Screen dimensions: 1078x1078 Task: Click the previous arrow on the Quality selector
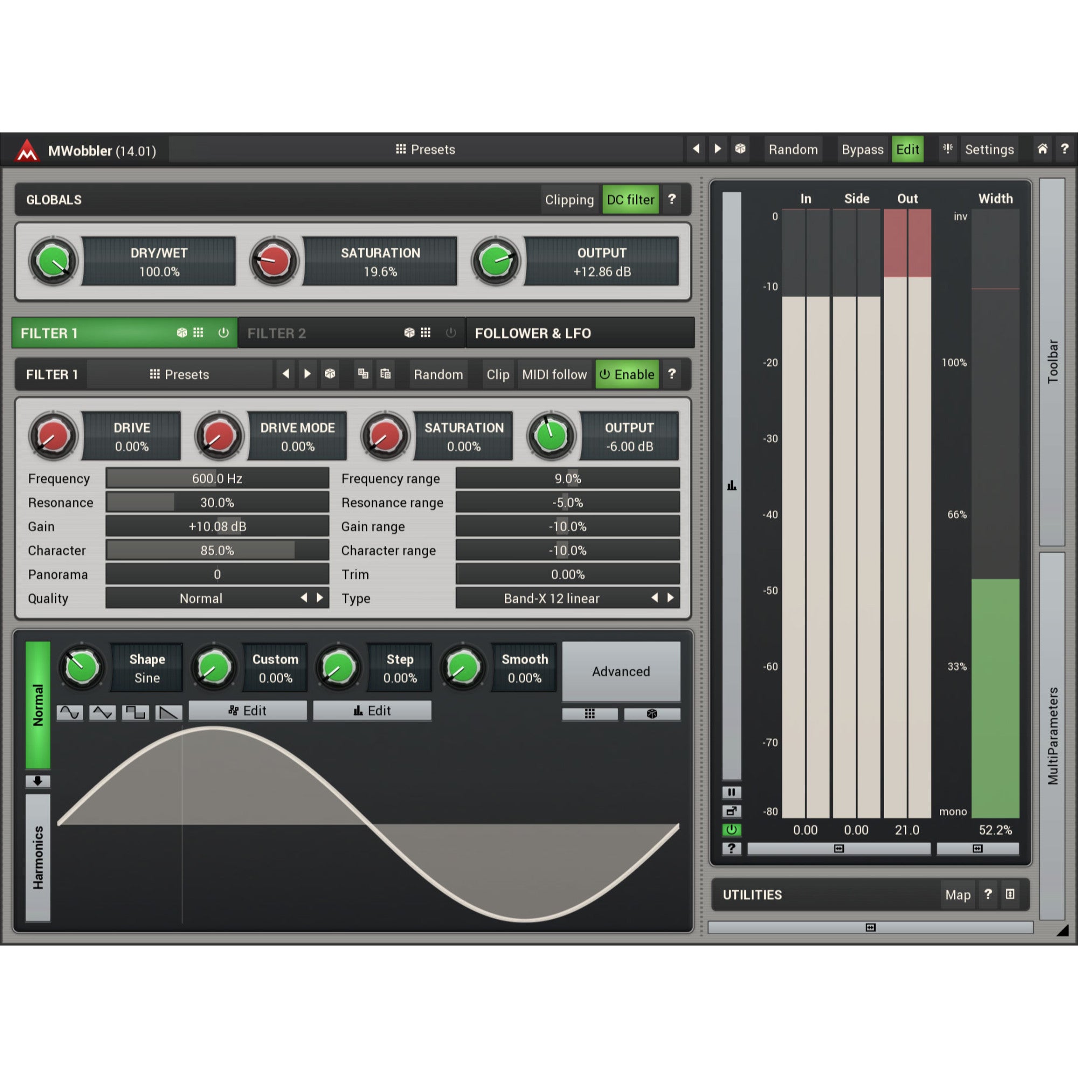(304, 598)
